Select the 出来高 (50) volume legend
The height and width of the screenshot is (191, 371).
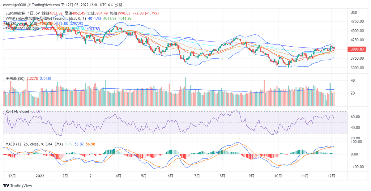pyautogui.click(x=15, y=79)
